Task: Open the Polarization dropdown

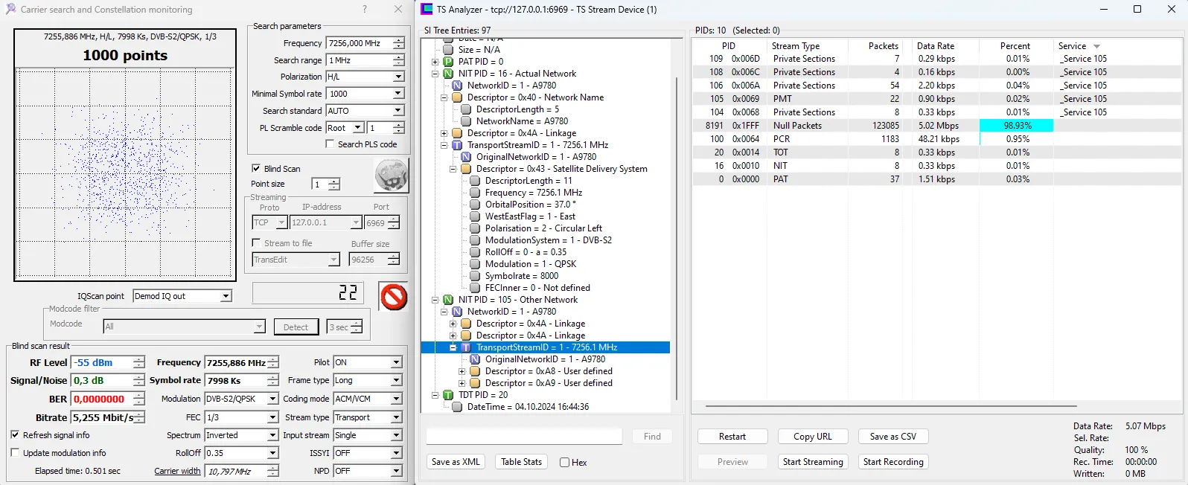Action: (x=398, y=77)
